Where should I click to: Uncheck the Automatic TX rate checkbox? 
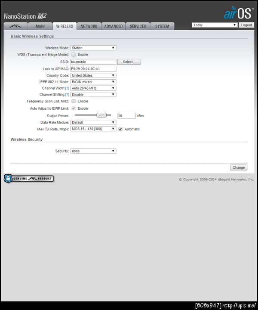click(120, 129)
